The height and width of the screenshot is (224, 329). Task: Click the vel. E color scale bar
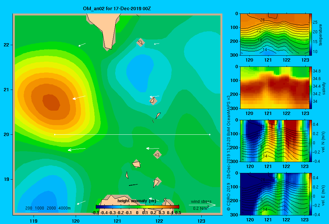tap(311, 194)
